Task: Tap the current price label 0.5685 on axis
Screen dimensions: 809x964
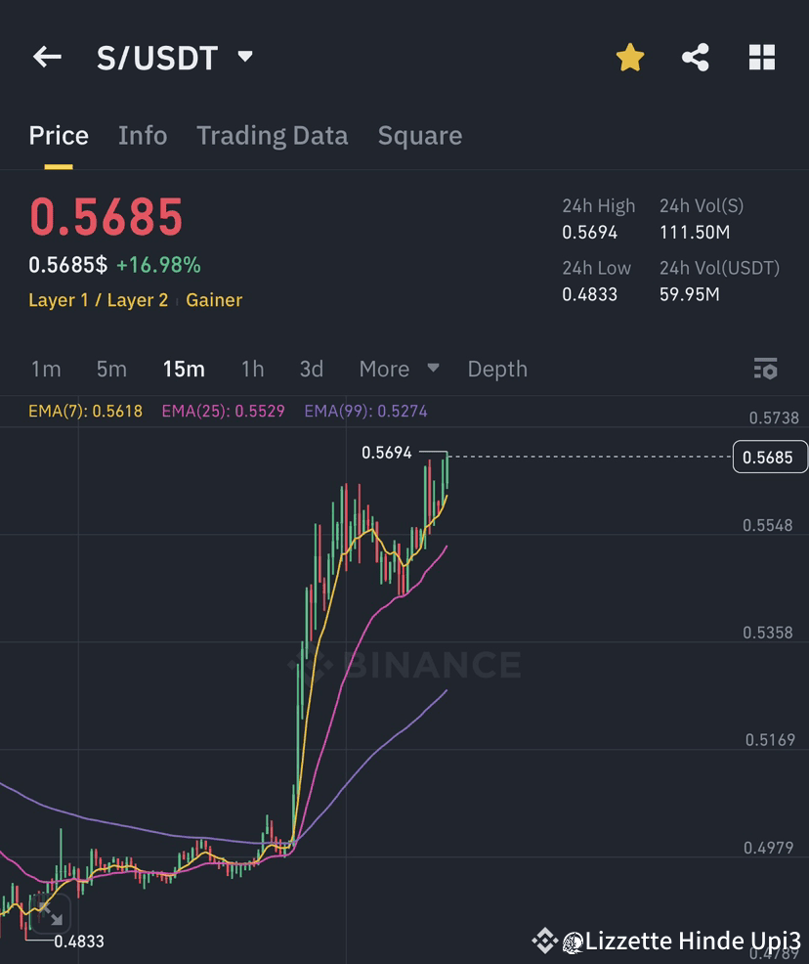Action: (769, 457)
